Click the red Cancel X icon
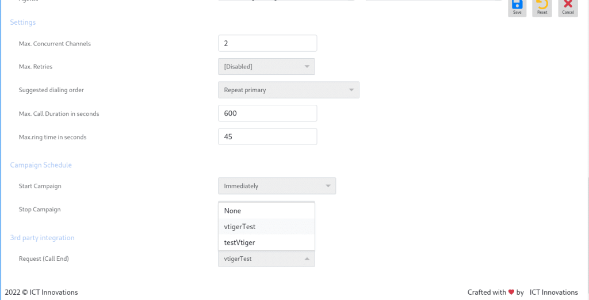Viewport: 589px width, 300px height. 568,5
